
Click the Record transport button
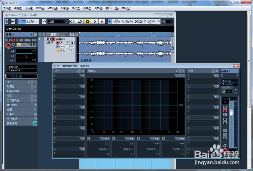(x=102, y=22)
